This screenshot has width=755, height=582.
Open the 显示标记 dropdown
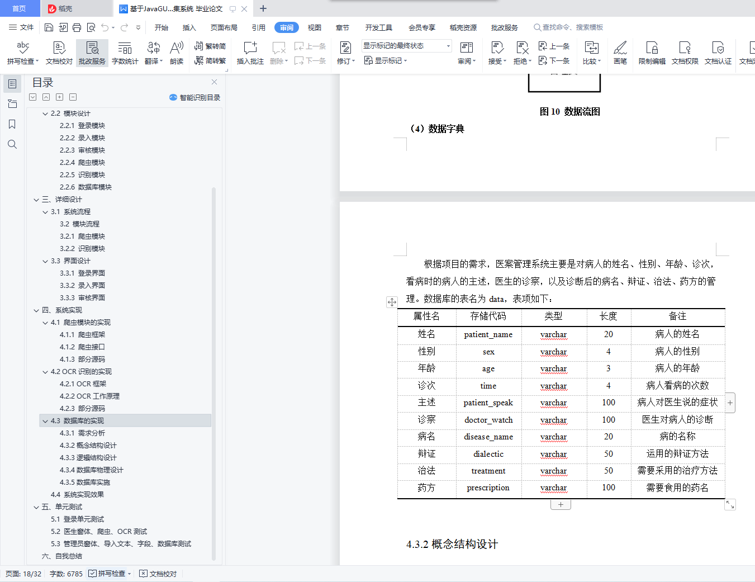pyautogui.click(x=386, y=60)
